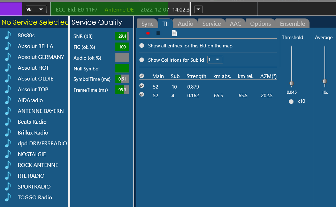Click the Threshold slider handle
Screen dimensions: 336x207
pos(292,83)
